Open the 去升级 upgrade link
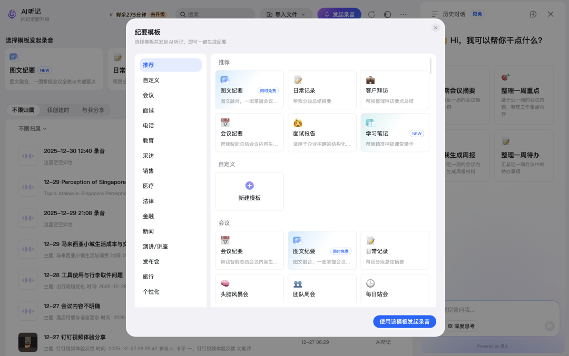Image resolution: width=569 pixels, height=356 pixels. pos(157,14)
